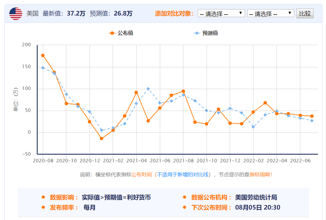Screen dimensions: 326x220
Task: Click the 单位:(万) axis title
Action: pyautogui.click(x=16, y=100)
